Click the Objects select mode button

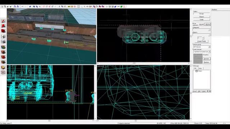pyautogui.click(x=202, y=17)
